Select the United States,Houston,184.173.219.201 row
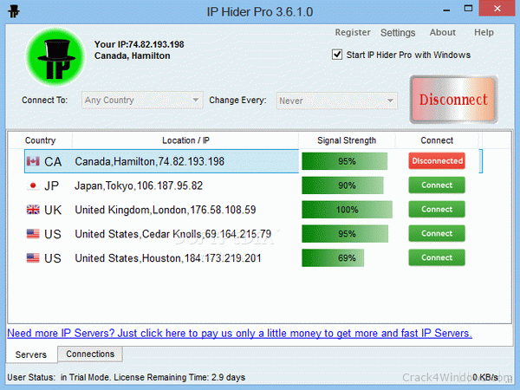The image size is (520, 390). pyautogui.click(x=168, y=258)
